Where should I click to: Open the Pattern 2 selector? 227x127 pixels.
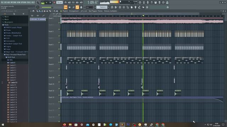click(102, 7)
